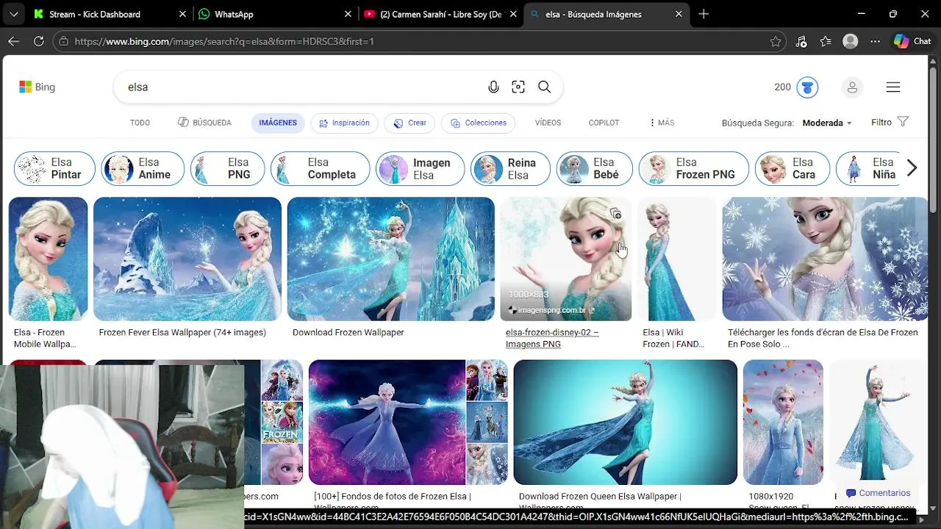Open the Elsa | Wiki Frozen image
Image resolution: width=941 pixels, height=529 pixels.
[676, 259]
